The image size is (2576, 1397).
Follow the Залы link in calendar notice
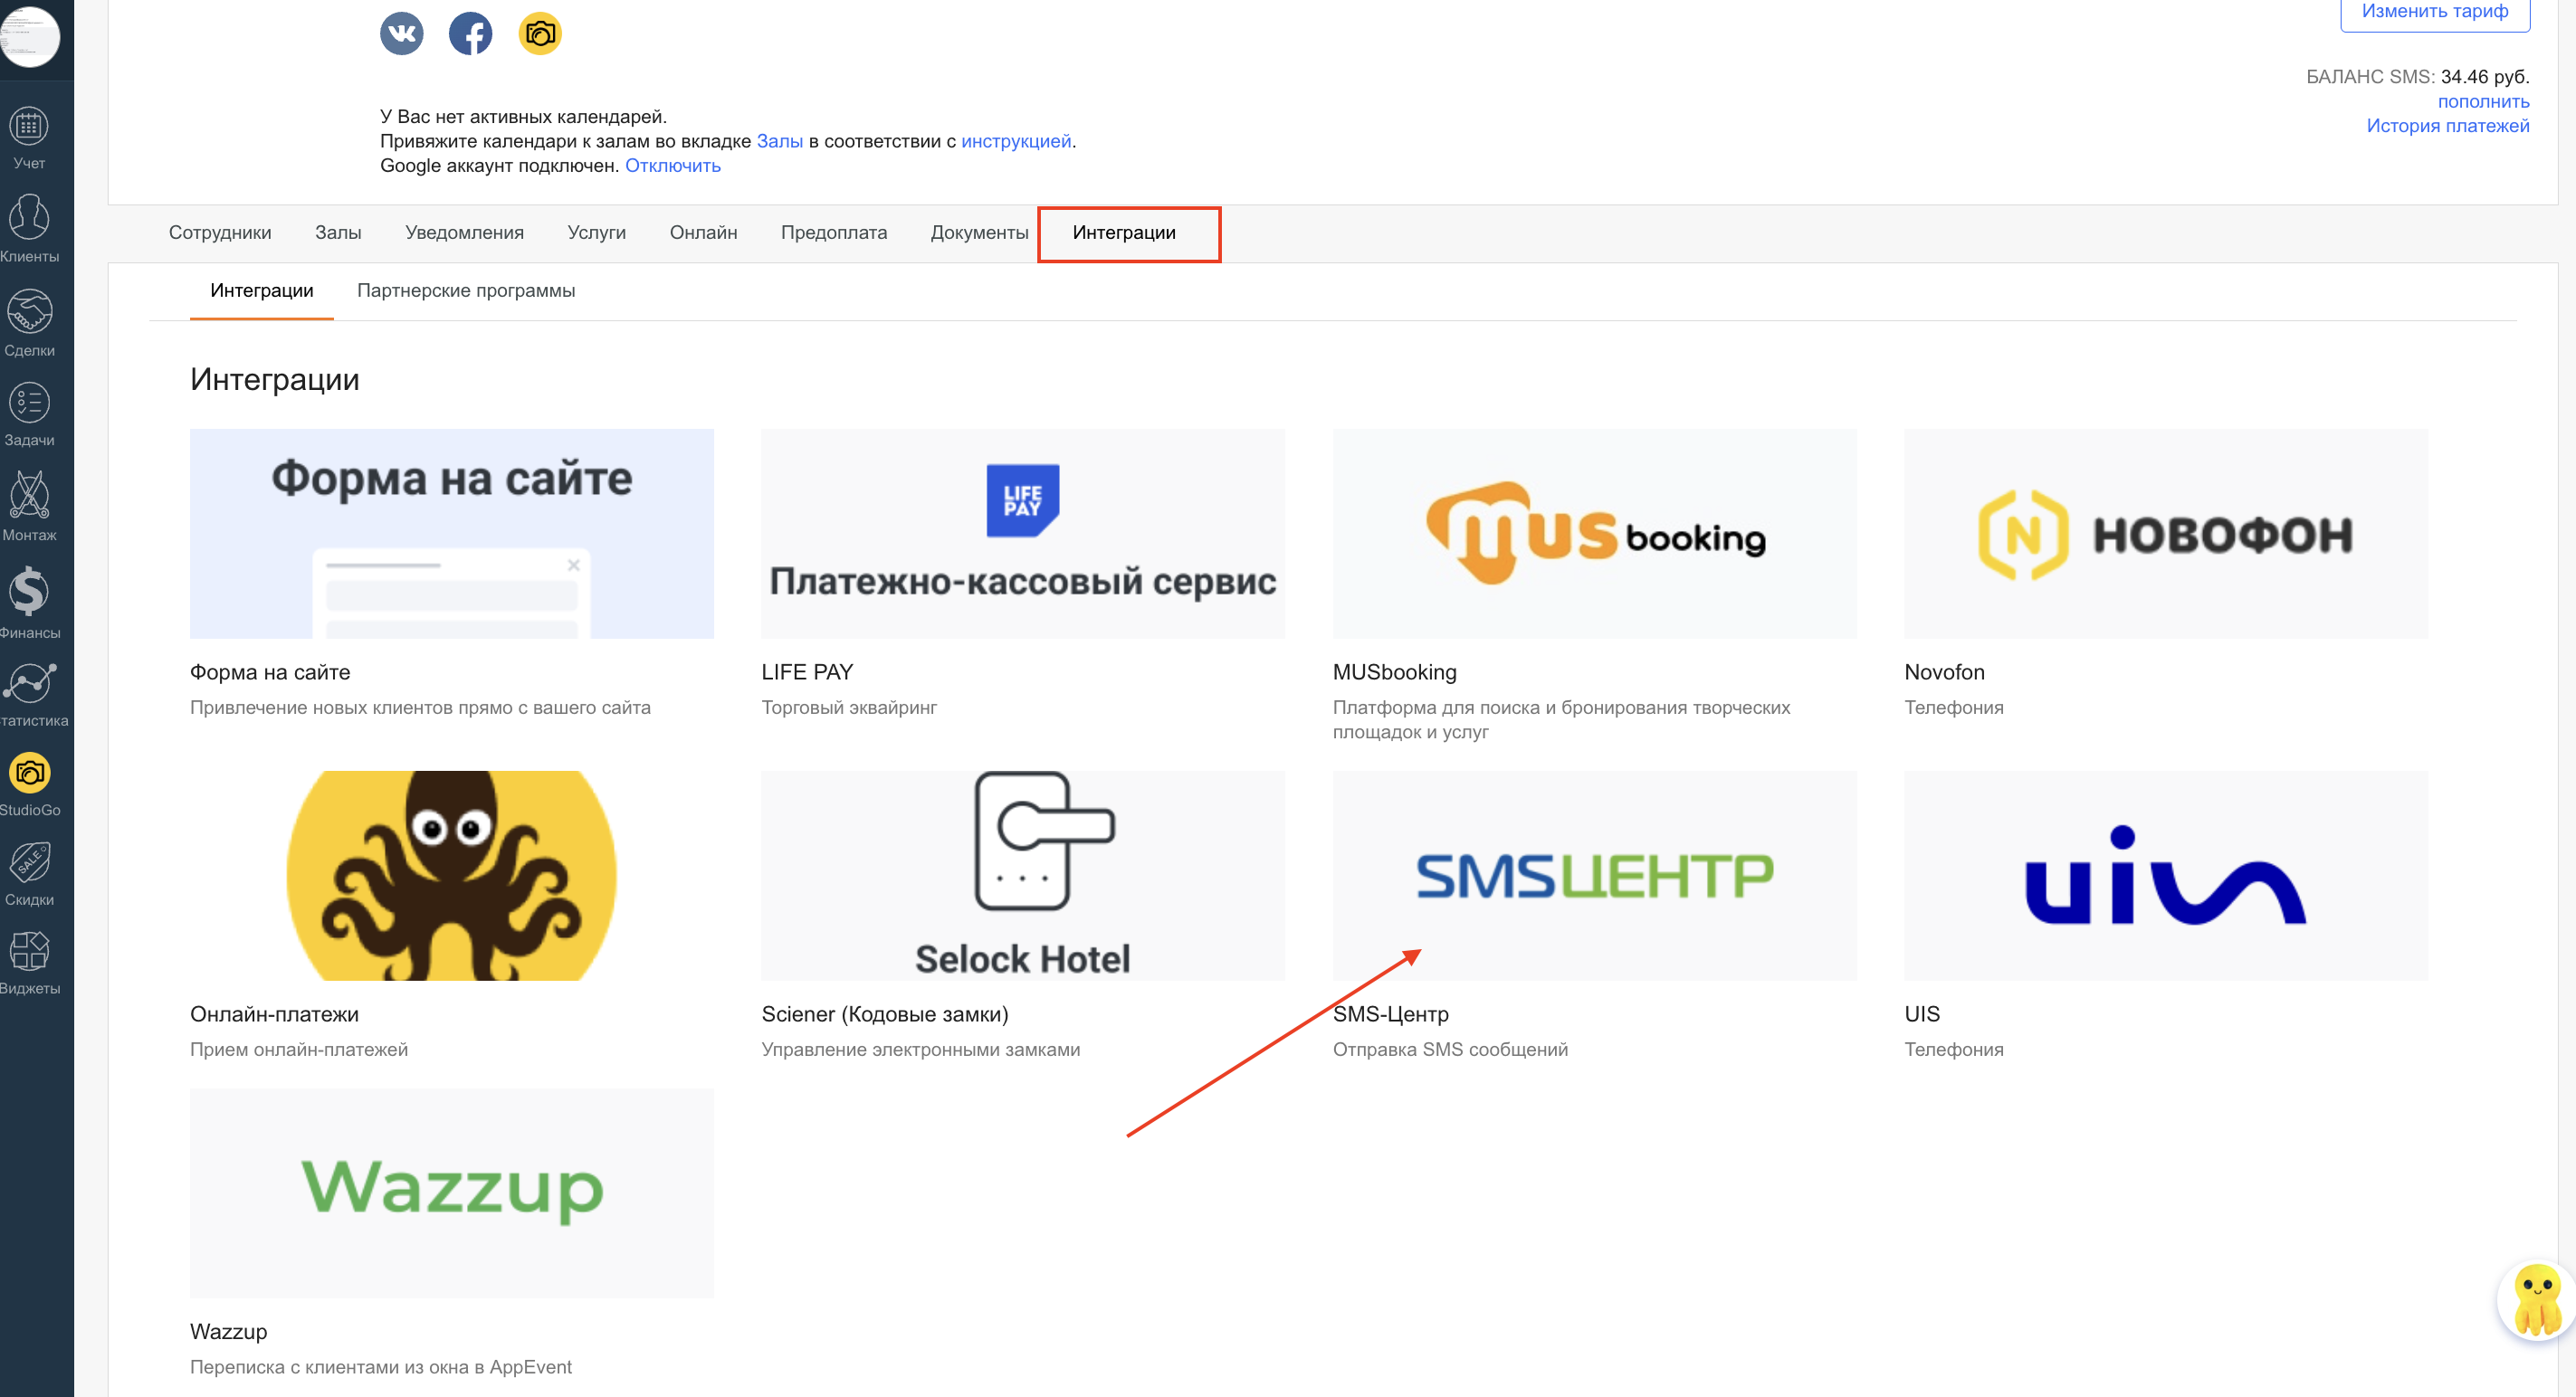779,141
